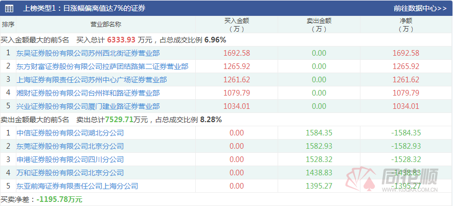
Task: Open 东亚前海证券上海分公司 link
Action: [77, 186]
